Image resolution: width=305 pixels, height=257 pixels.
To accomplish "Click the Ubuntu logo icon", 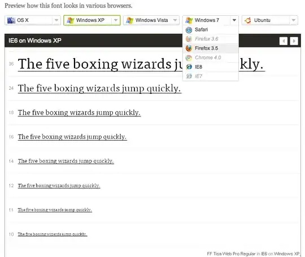I will click(248, 20).
